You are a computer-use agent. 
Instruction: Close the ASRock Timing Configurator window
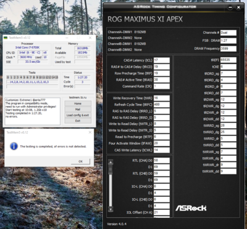click(x=238, y=7)
